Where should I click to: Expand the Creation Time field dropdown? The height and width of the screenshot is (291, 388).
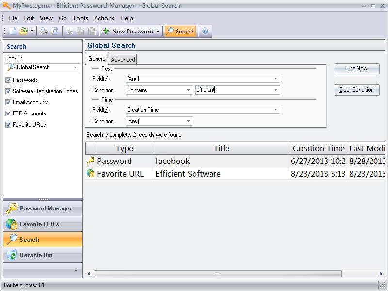tap(275, 110)
